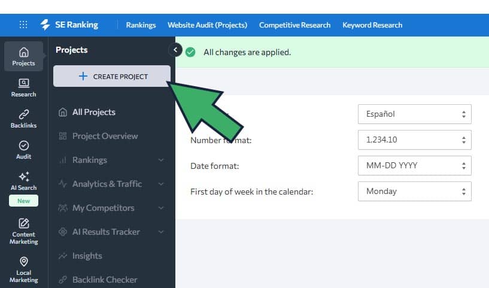Open Research in the left sidebar
Image resolution: width=489 pixels, height=288 pixels.
tap(23, 87)
